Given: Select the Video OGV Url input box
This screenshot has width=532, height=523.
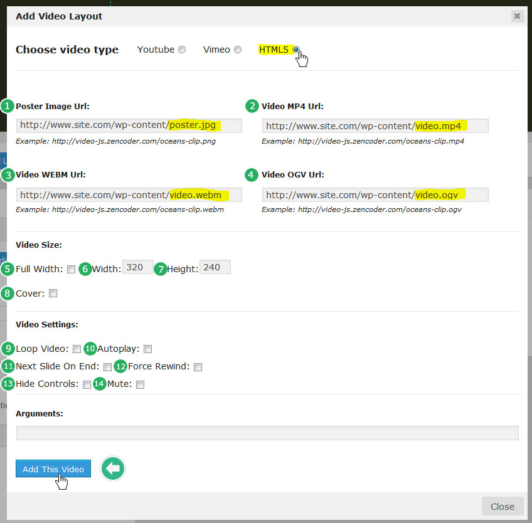Looking at the screenshot, I should [x=375, y=194].
